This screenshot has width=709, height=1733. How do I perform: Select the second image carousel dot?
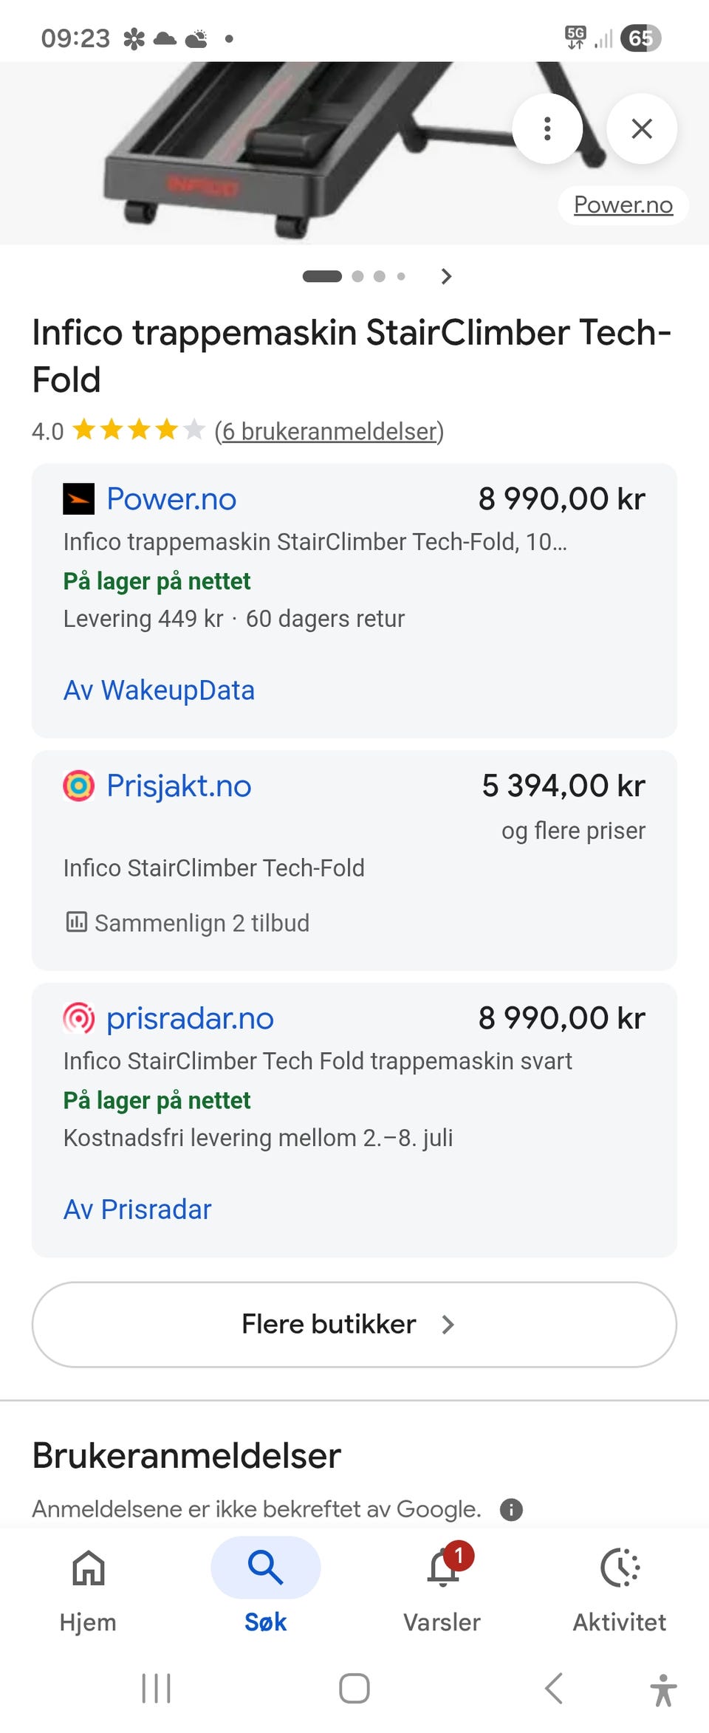358,276
